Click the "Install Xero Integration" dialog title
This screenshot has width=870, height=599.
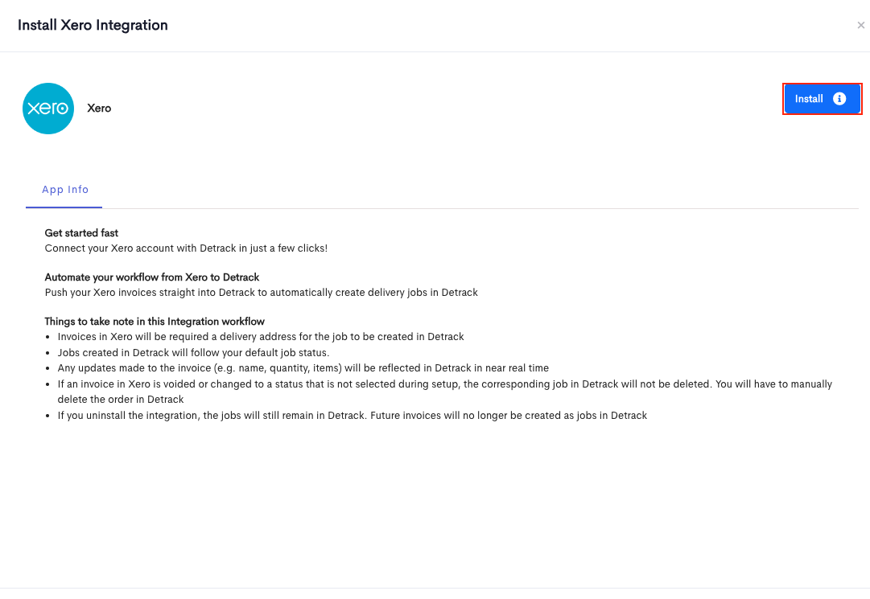pyautogui.click(x=93, y=25)
